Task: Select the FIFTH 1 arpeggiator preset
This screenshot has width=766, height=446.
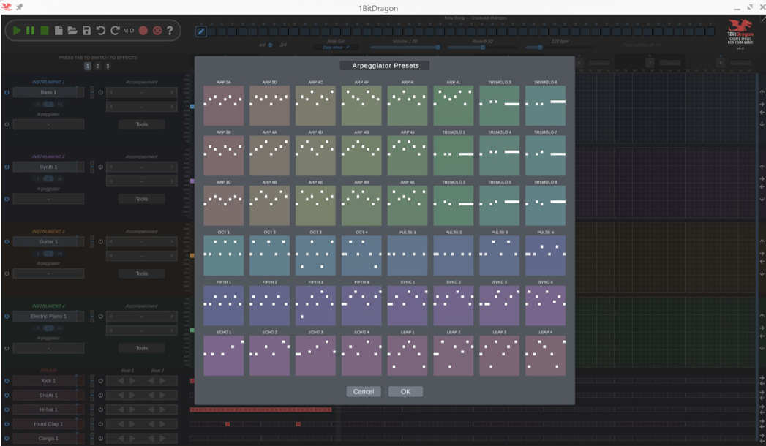Action: (x=223, y=306)
